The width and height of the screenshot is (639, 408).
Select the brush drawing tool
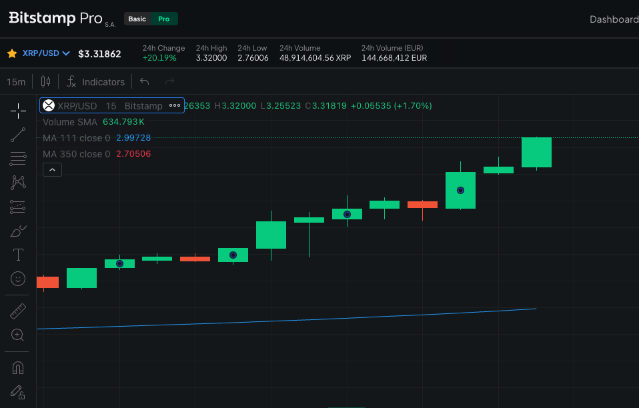pos(18,231)
